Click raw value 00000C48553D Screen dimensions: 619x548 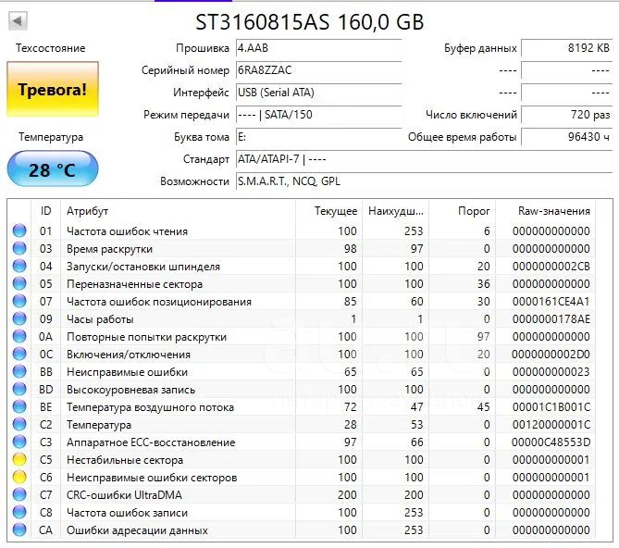pyautogui.click(x=551, y=442)
